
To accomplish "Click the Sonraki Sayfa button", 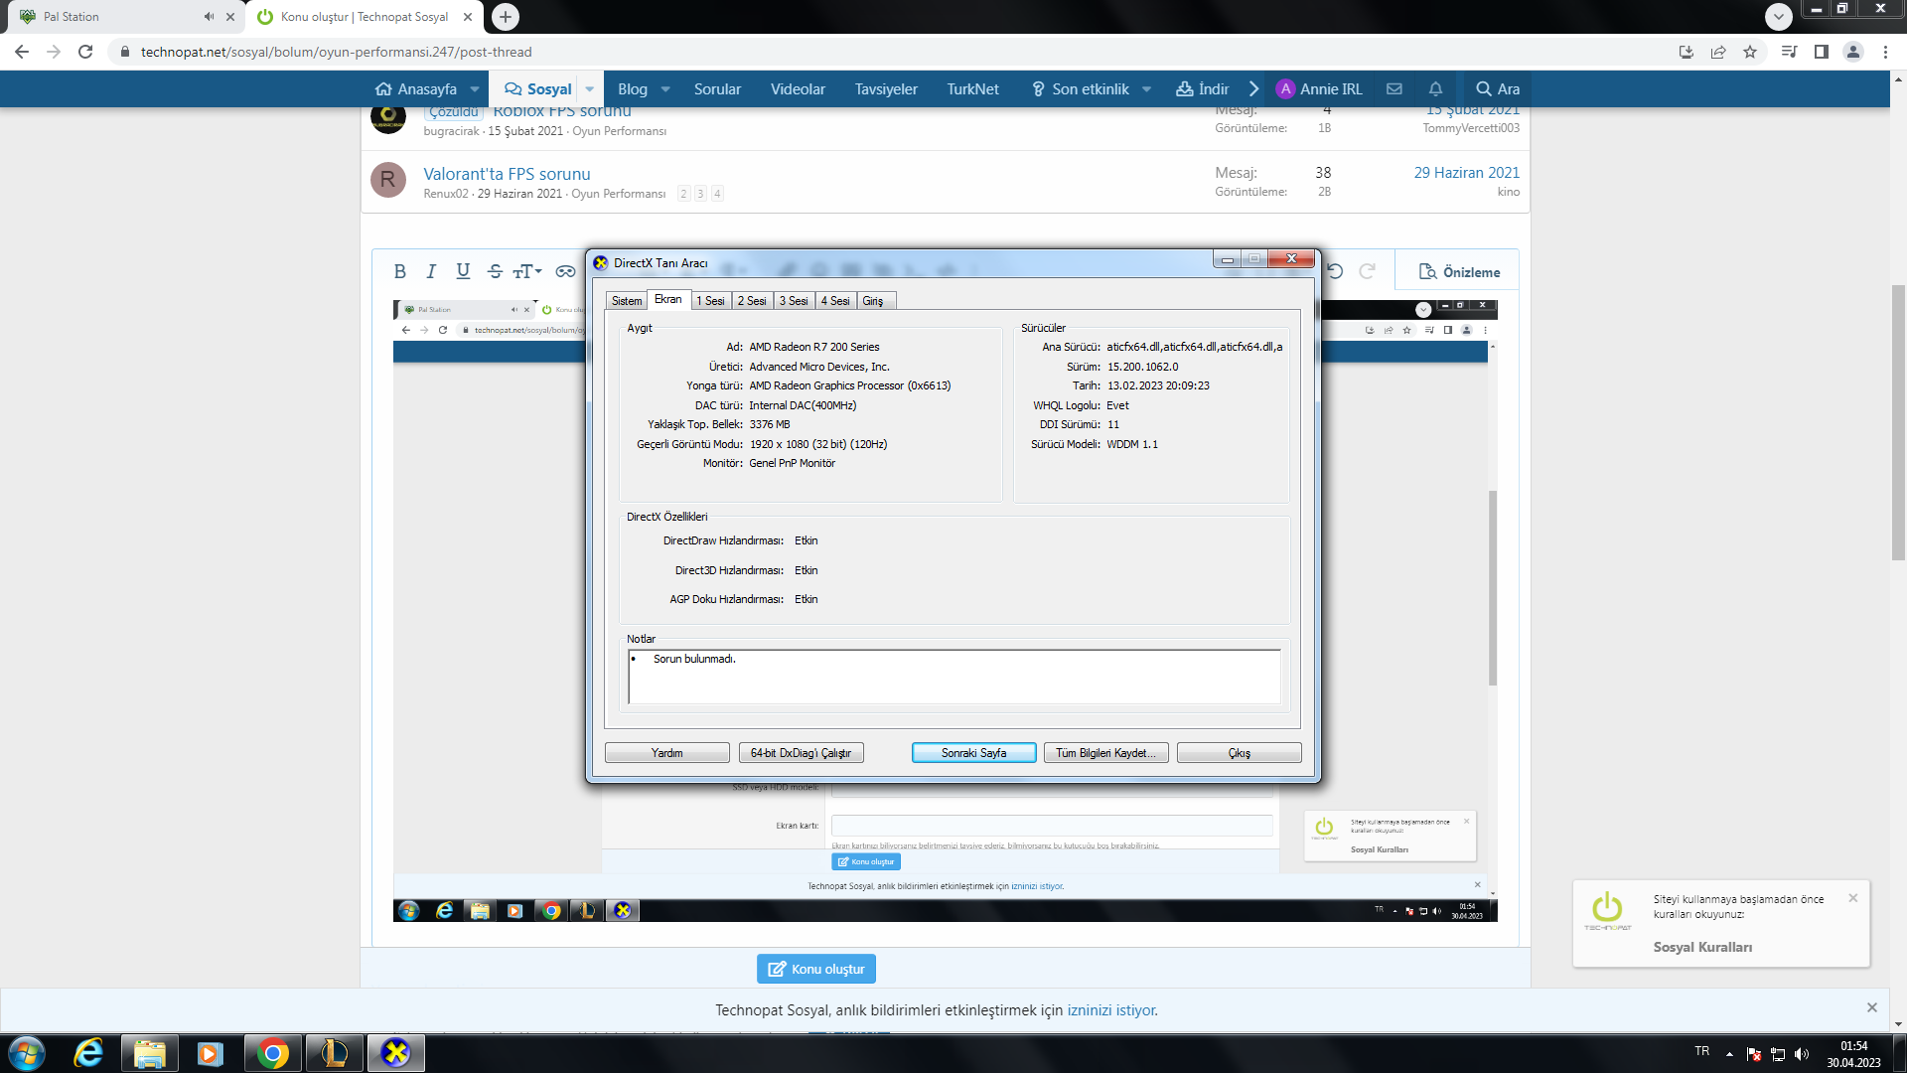I will tap(973, 753).
